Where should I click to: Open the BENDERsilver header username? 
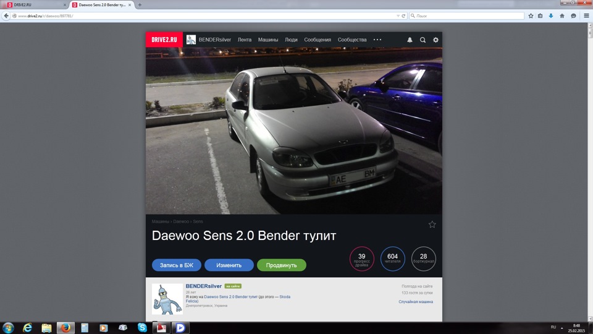215,40
